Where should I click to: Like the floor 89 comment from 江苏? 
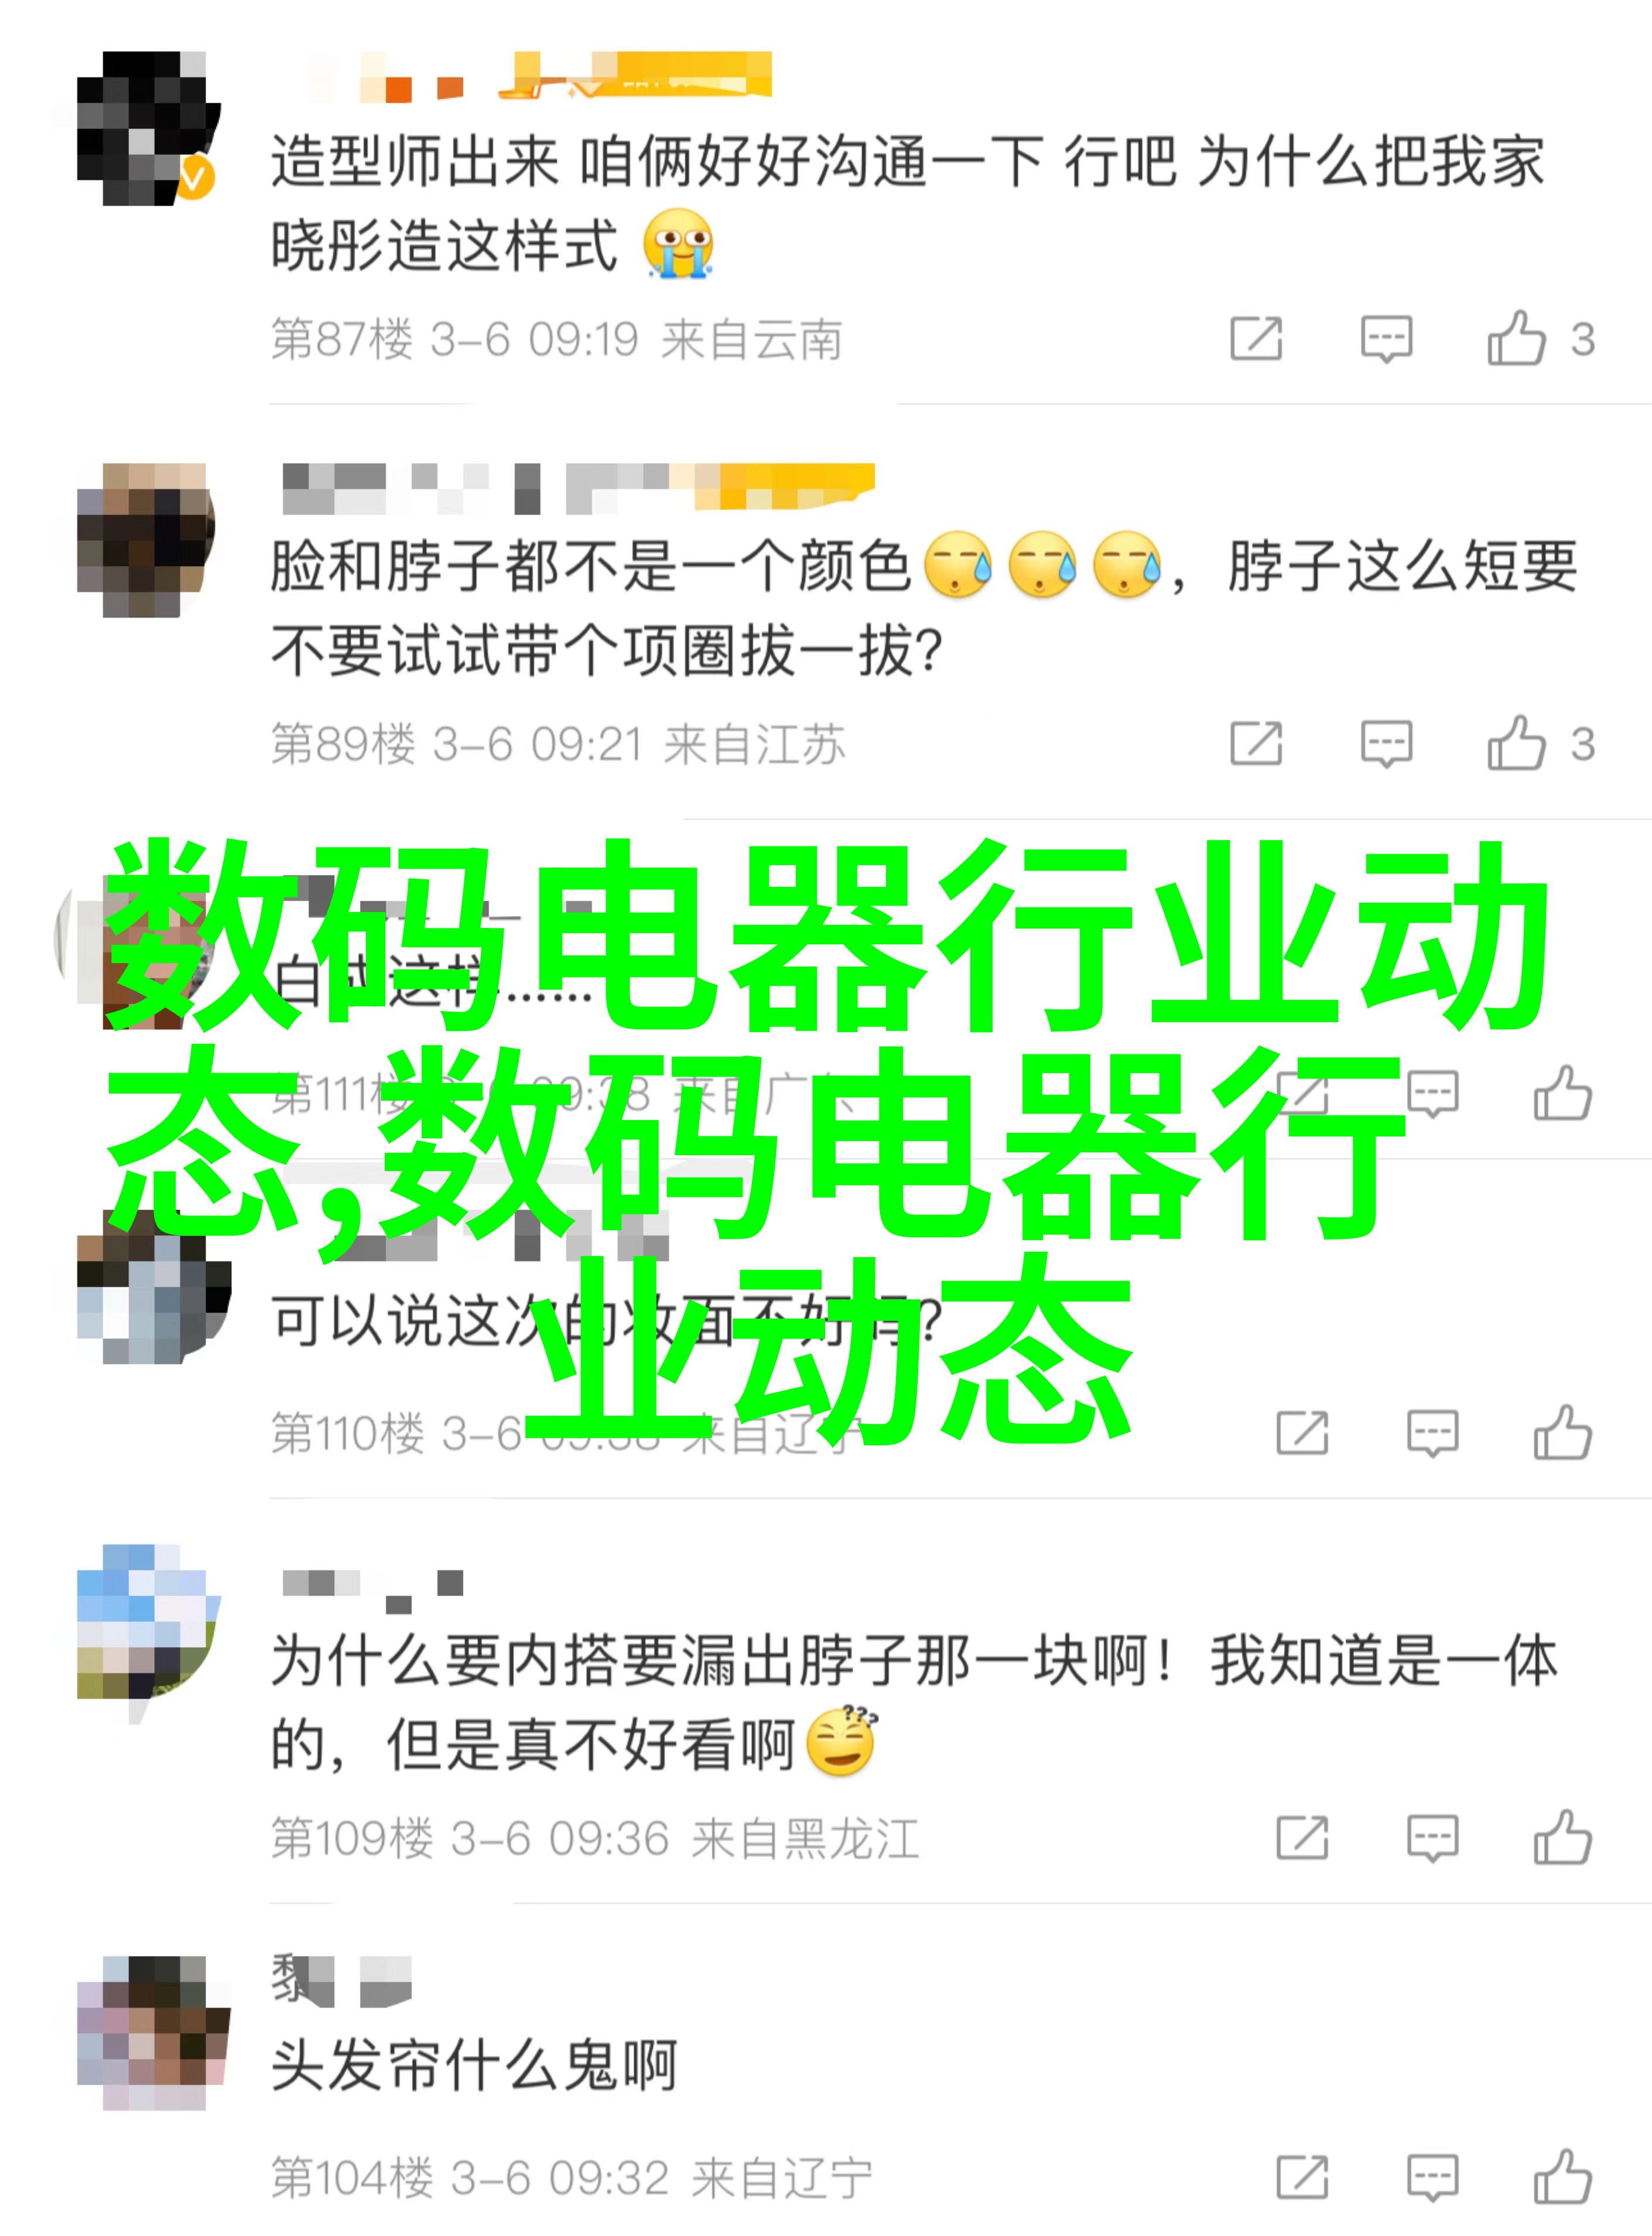pos(1516,743)
